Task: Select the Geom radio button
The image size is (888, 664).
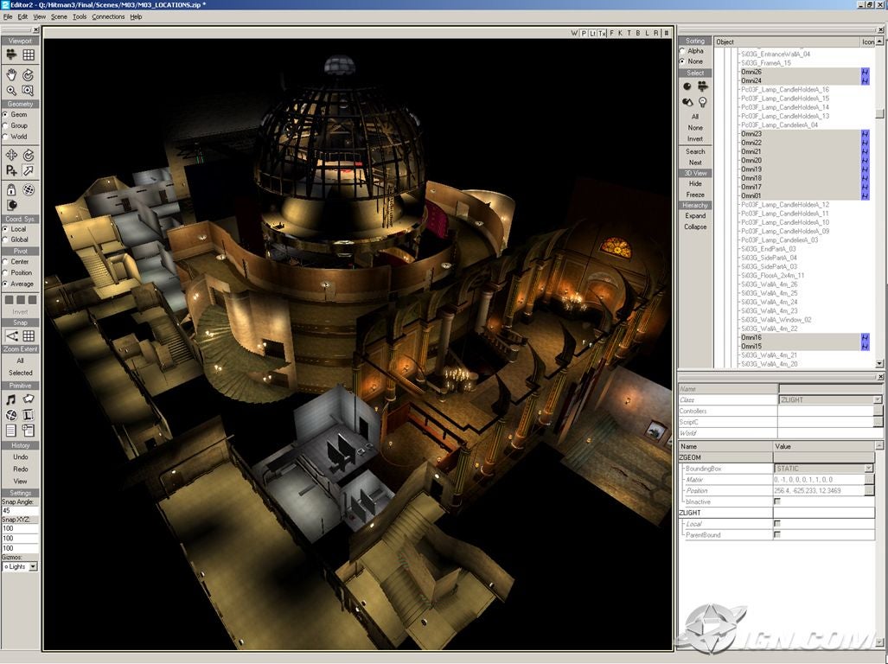Action: click(x=5, y=114)
